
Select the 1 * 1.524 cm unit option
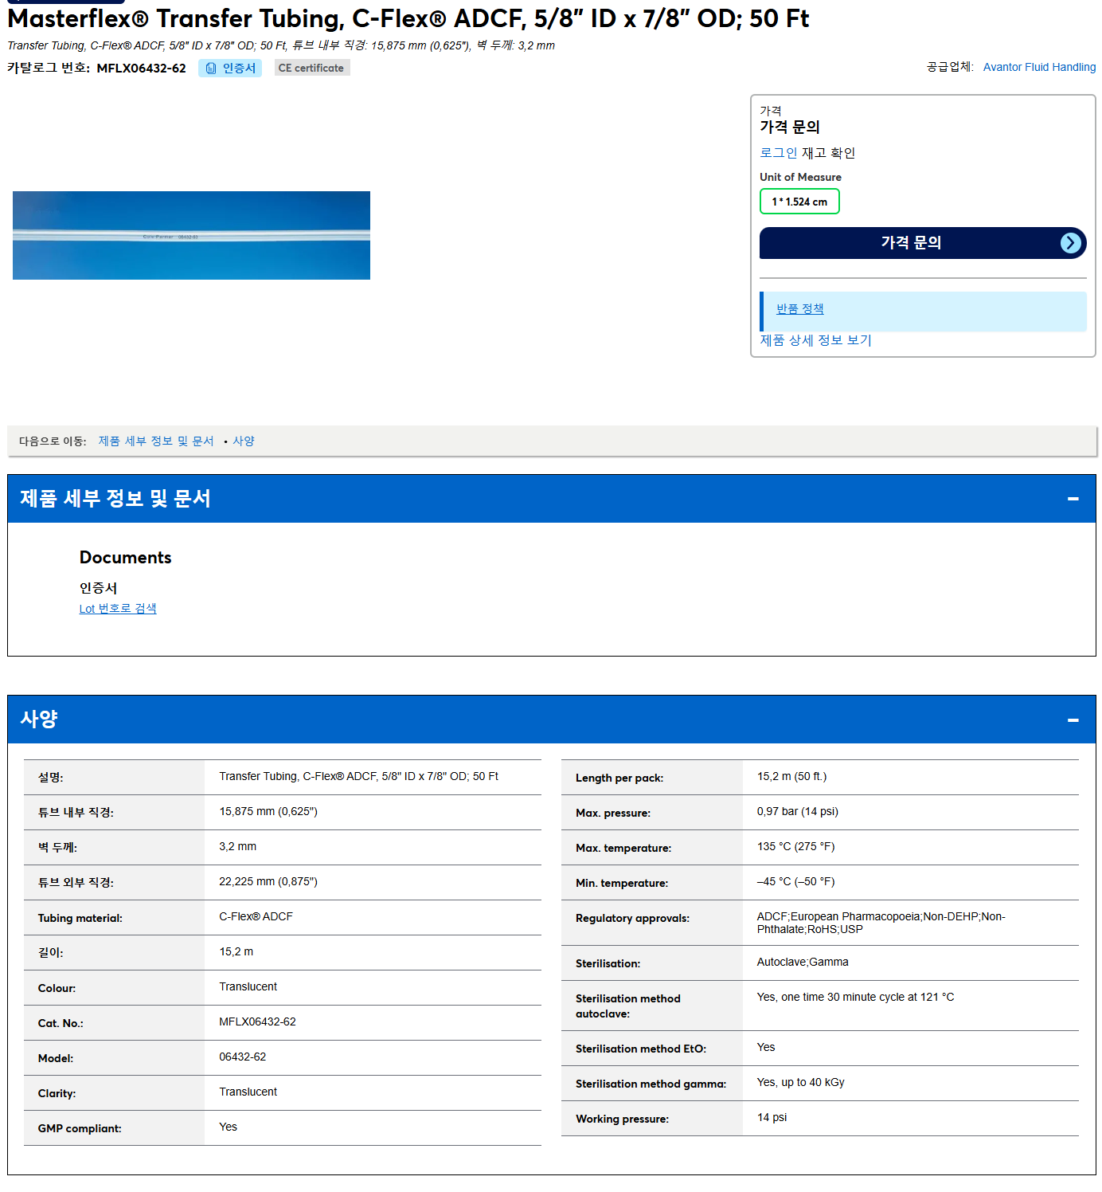(x=799, y=202)
